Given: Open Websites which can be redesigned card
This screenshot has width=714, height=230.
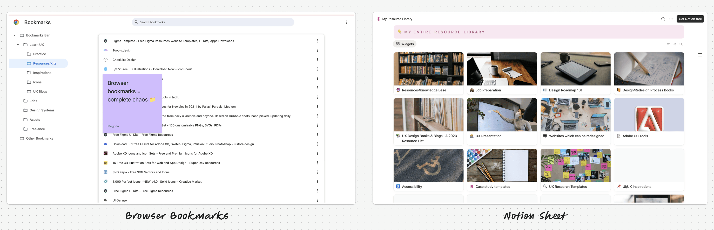Looking at the screenshot, I should coord(575,122).
